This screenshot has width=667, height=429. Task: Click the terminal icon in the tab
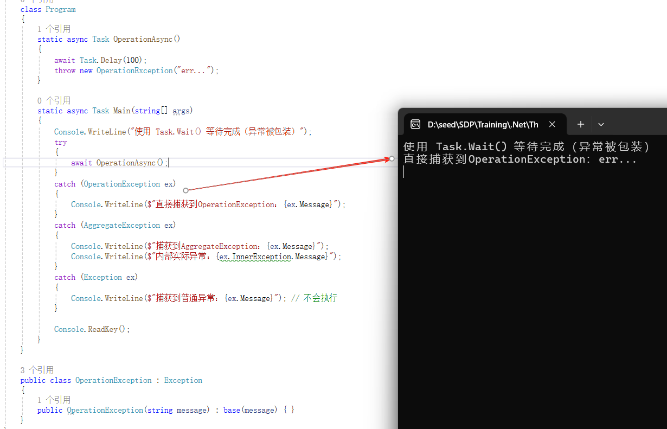[x=415, y=124]
